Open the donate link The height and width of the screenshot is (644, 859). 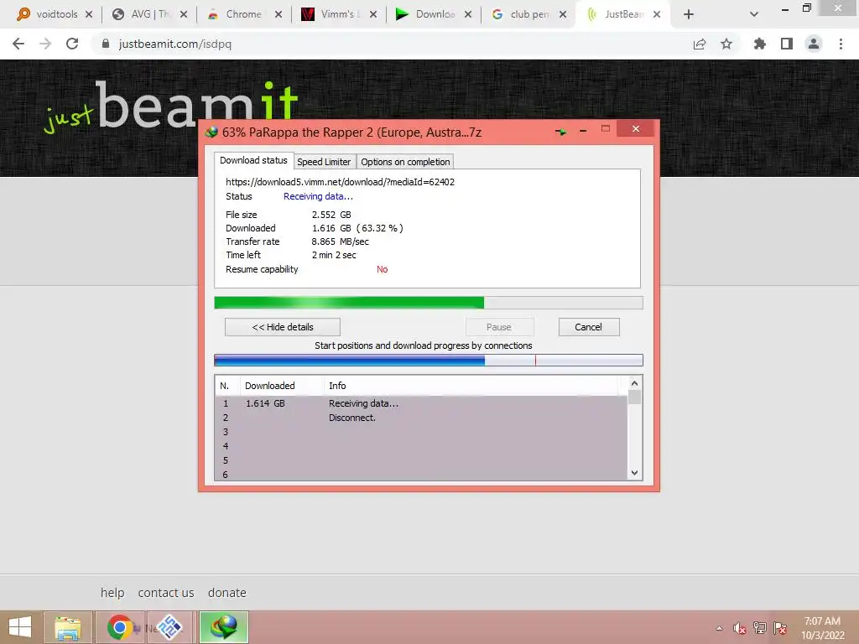pyautogui.click(x=226, y=593)
